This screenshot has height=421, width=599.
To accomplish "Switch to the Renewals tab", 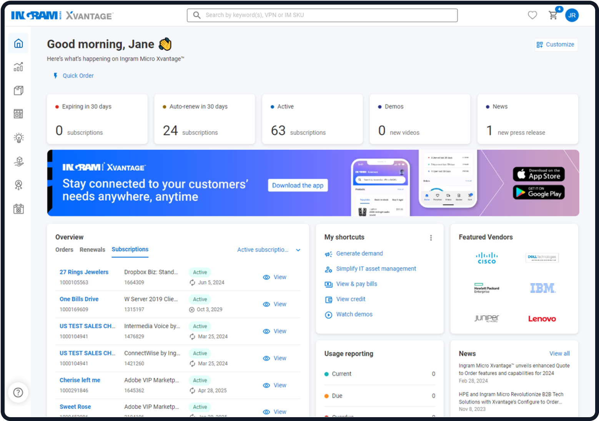I will 92,250.
